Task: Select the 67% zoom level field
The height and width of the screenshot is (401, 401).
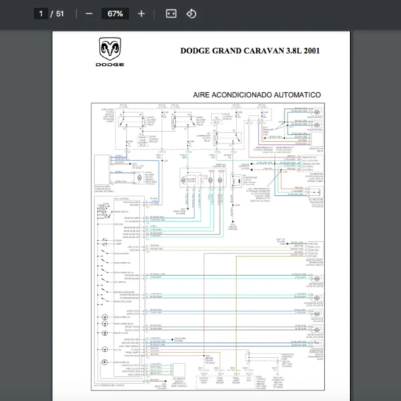Action: tap(115, 14)
